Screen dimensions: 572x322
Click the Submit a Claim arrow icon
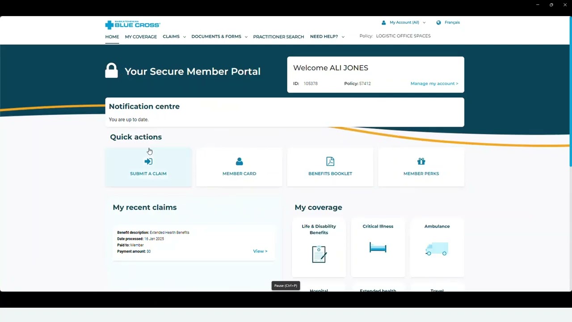coord(148,161)
